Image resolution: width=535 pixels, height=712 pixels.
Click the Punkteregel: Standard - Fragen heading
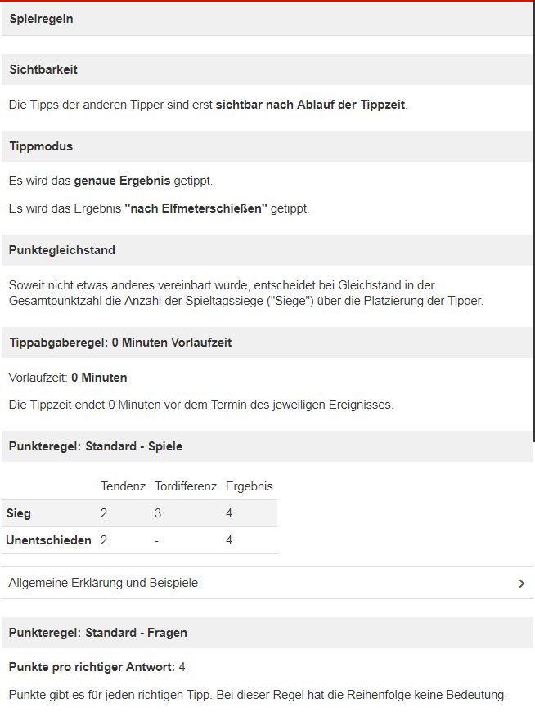click(x=97, y=633)
